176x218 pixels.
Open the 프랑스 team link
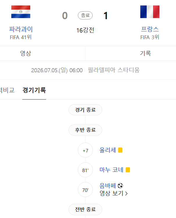tap(150, 29)
